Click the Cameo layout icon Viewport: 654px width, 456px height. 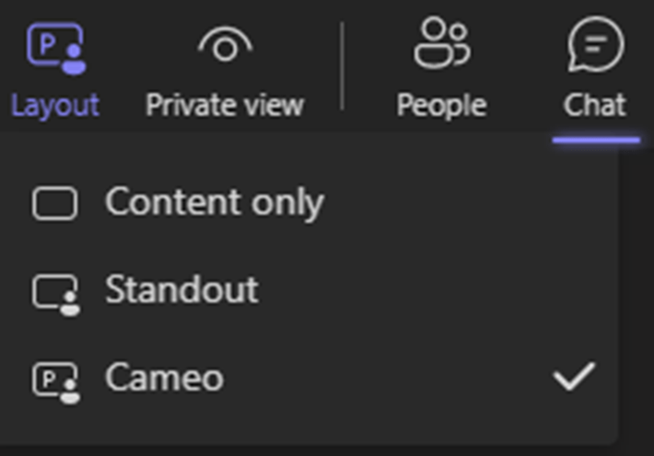(56, 380)
